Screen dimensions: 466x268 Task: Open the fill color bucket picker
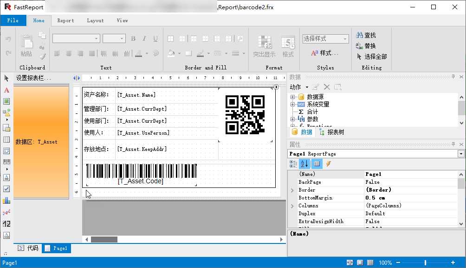171,53
